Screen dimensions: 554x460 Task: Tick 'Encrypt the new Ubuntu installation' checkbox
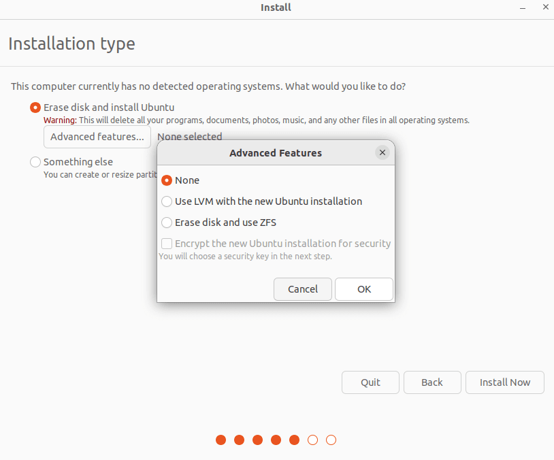point(167,244)
